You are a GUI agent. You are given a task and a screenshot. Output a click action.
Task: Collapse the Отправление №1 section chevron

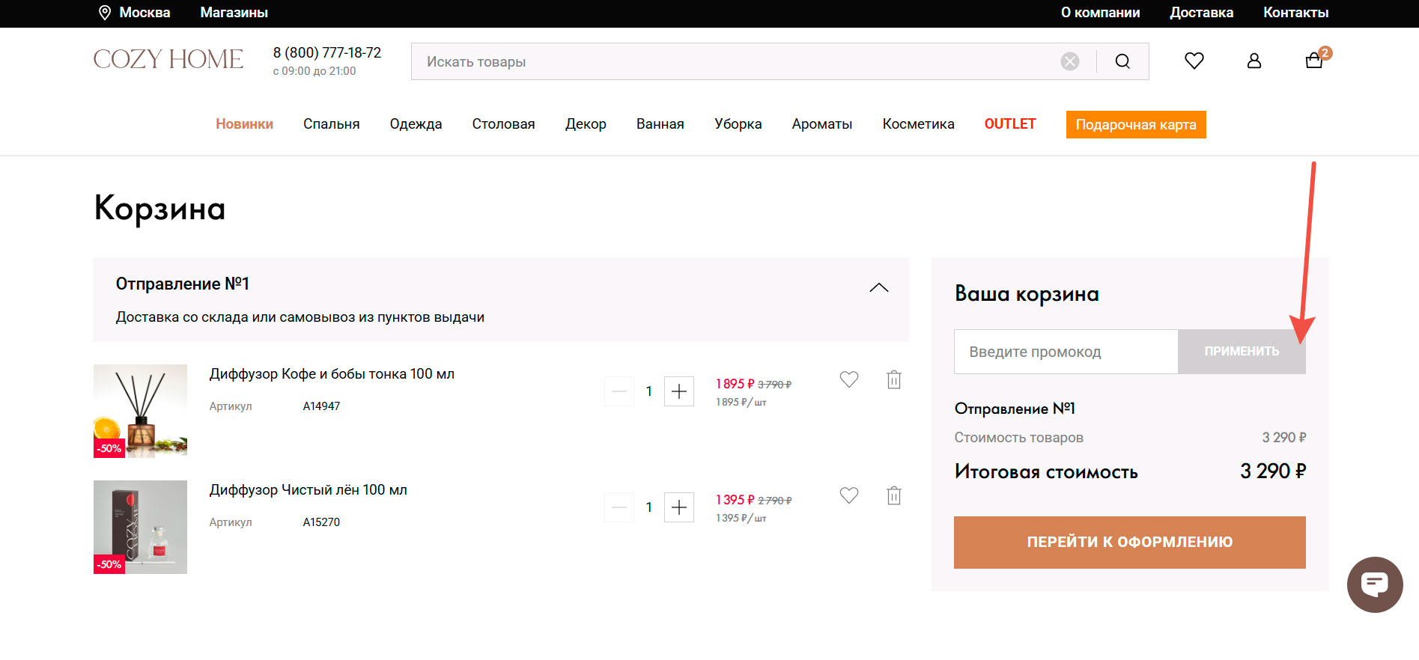(x=879, y=287)
